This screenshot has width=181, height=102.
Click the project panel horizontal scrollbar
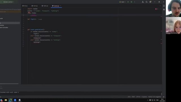(x=9, y=84)
